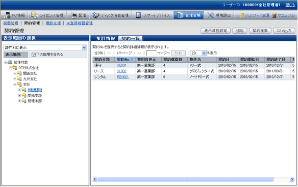The height and width of the screenshot is (187, 298).
Task: Click the 契約終了日 column header
Action: 278,60
